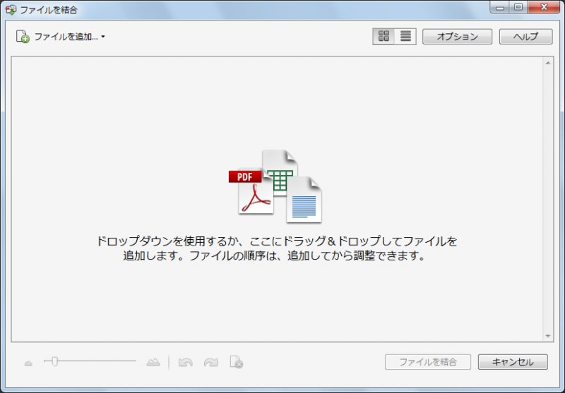Click the title bar application icon
This screenshot has height=393, width=565.
click(x=11, y=10)
